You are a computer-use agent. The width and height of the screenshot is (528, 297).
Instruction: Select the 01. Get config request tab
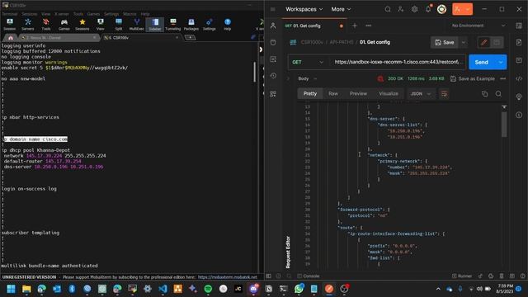pyautogui.click(x=313, y=26)
